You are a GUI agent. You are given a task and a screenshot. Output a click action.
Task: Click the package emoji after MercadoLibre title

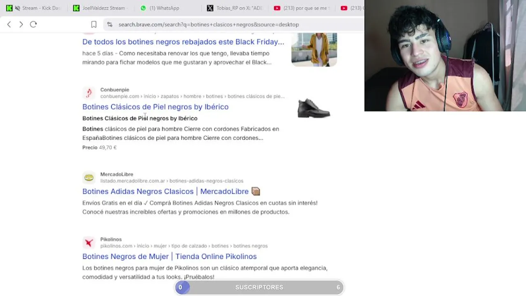point(256,191)
